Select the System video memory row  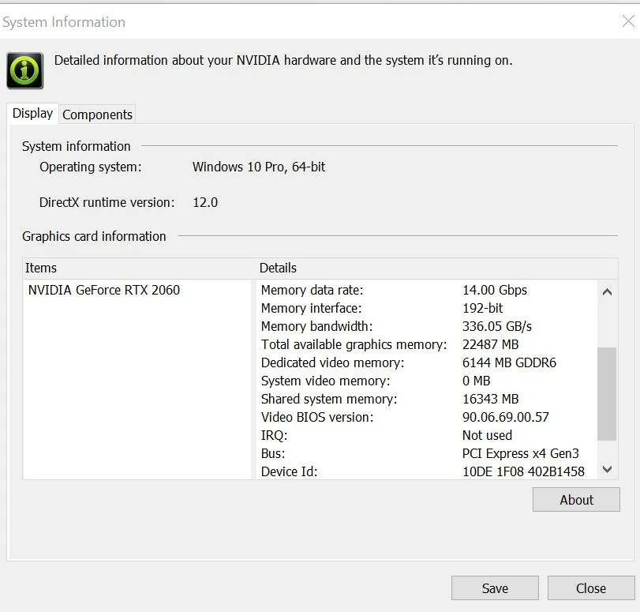(x=426, y=381)
